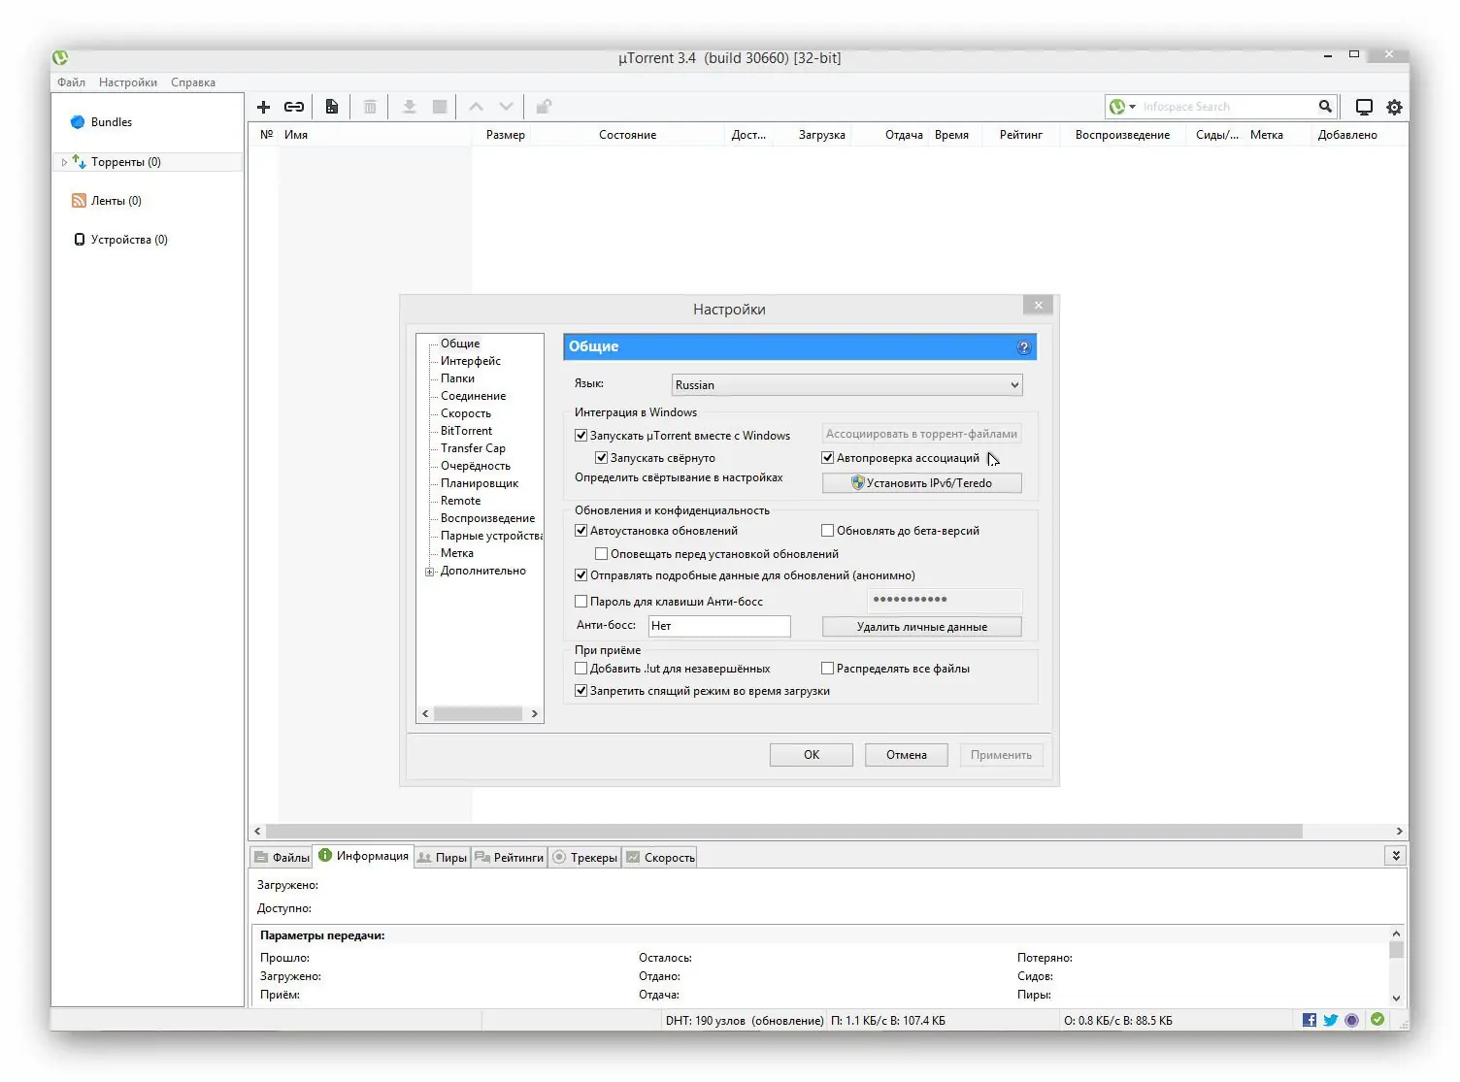Expand the Дополнительно tree node
This screenshot has height=1082, width=1460.
pyautogui.click(x=429, y=572)
